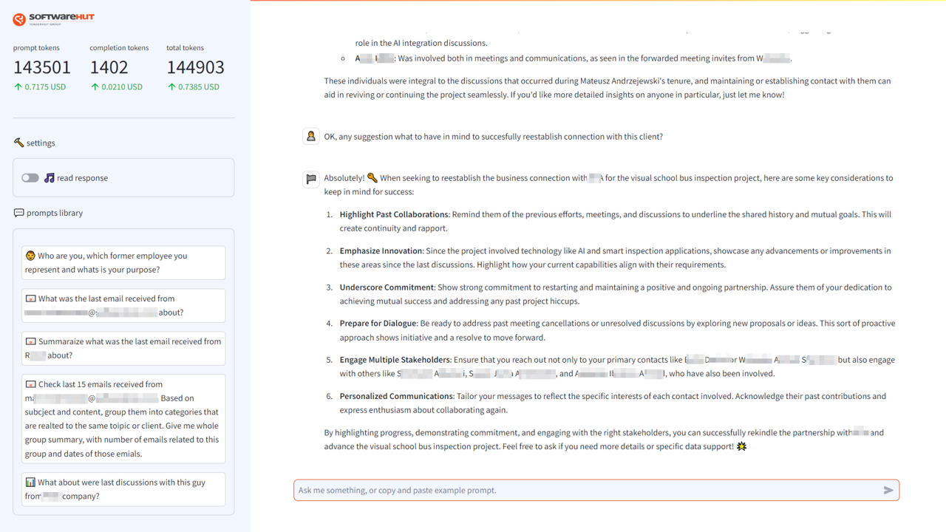This screenshot has height=532, width=946.
Task: Select the 'Summaraize' last email prompt
Action: (123, 349)
